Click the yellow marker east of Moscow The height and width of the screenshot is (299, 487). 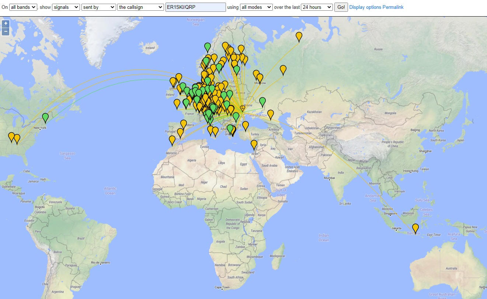pyautogui.click(x=283, y=69)
